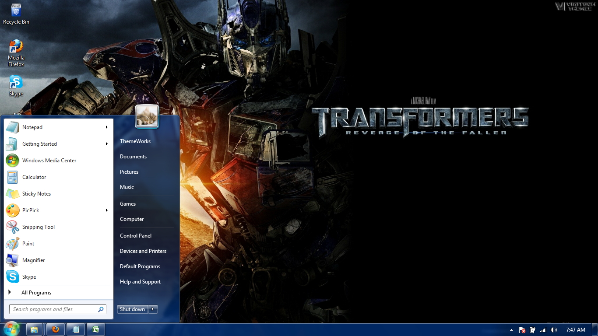This screenshot has width=598, height=336.
Task: Open Help and Support
Action: tap(140, 281)
